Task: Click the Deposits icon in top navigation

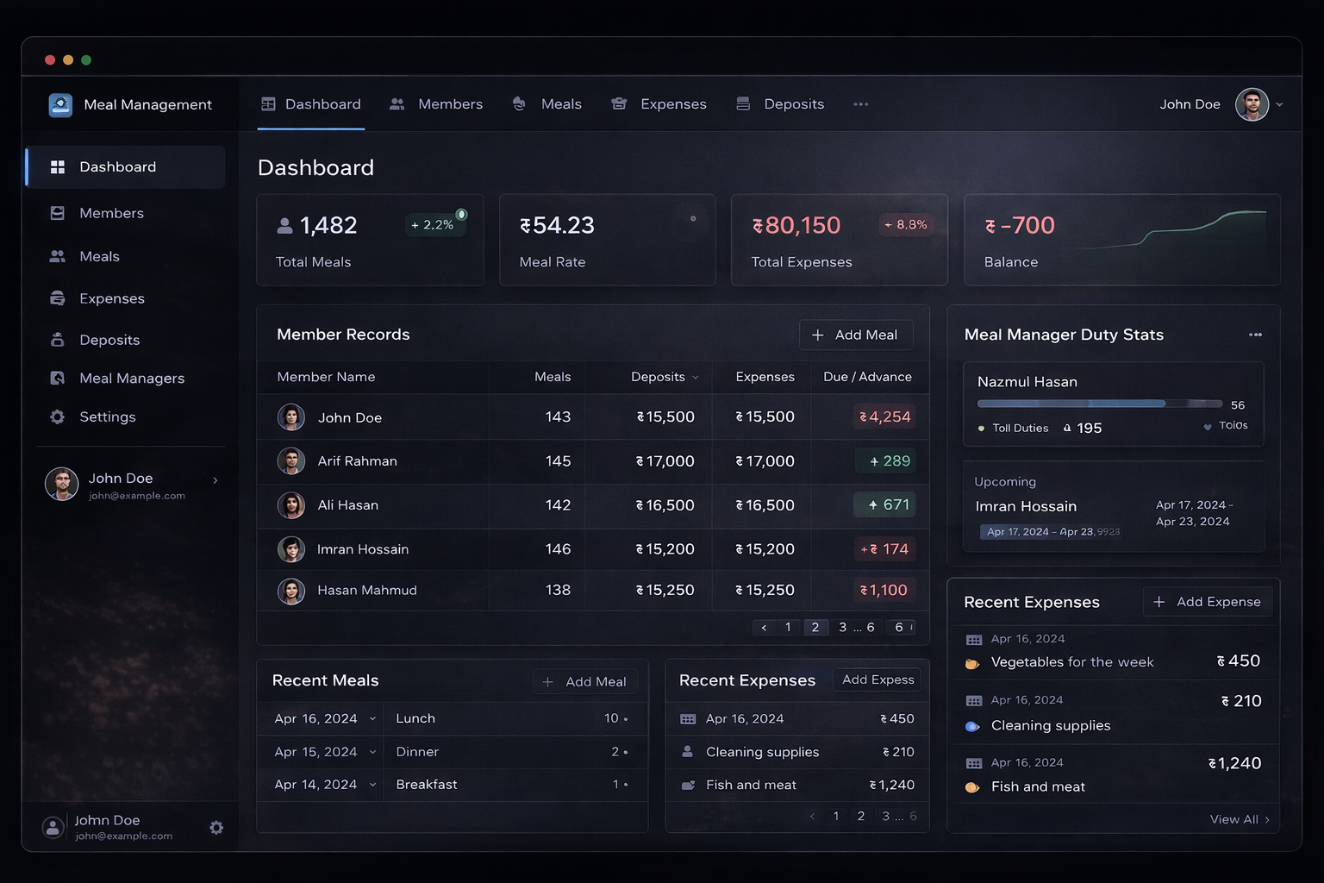Action: [743, 104]
